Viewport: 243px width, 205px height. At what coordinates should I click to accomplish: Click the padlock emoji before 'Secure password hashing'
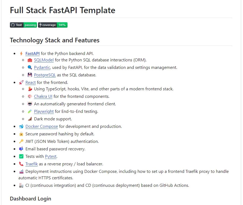click(21, 134)
